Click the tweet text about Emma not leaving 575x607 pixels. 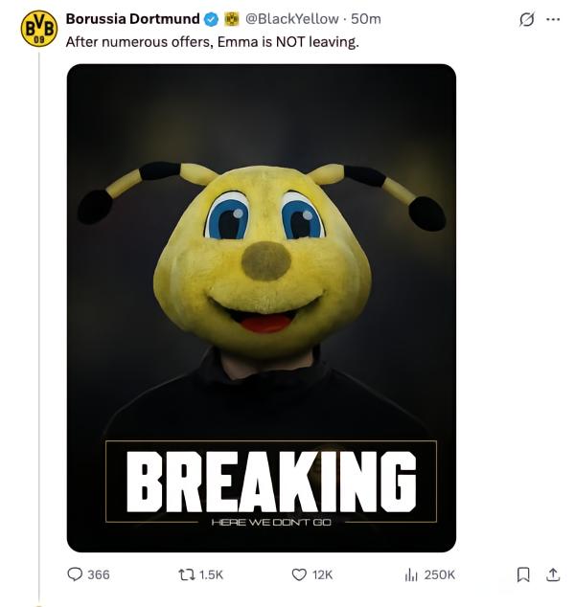pyautogui.click(x=213, y=42)
